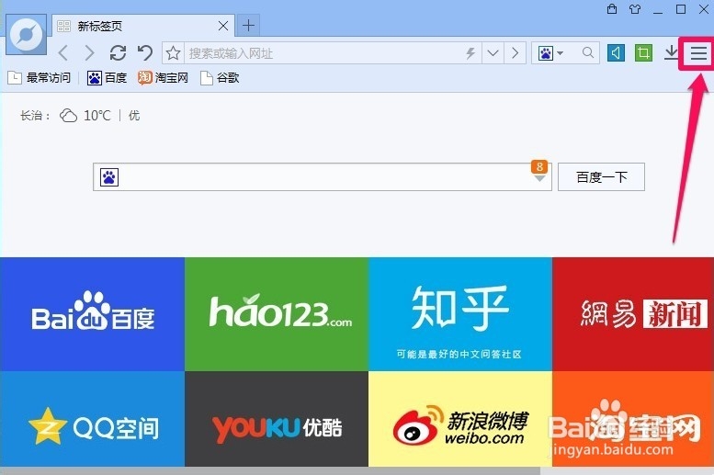Click the 10℃ temperature text

pyautogui.click(x=97, y=116)
